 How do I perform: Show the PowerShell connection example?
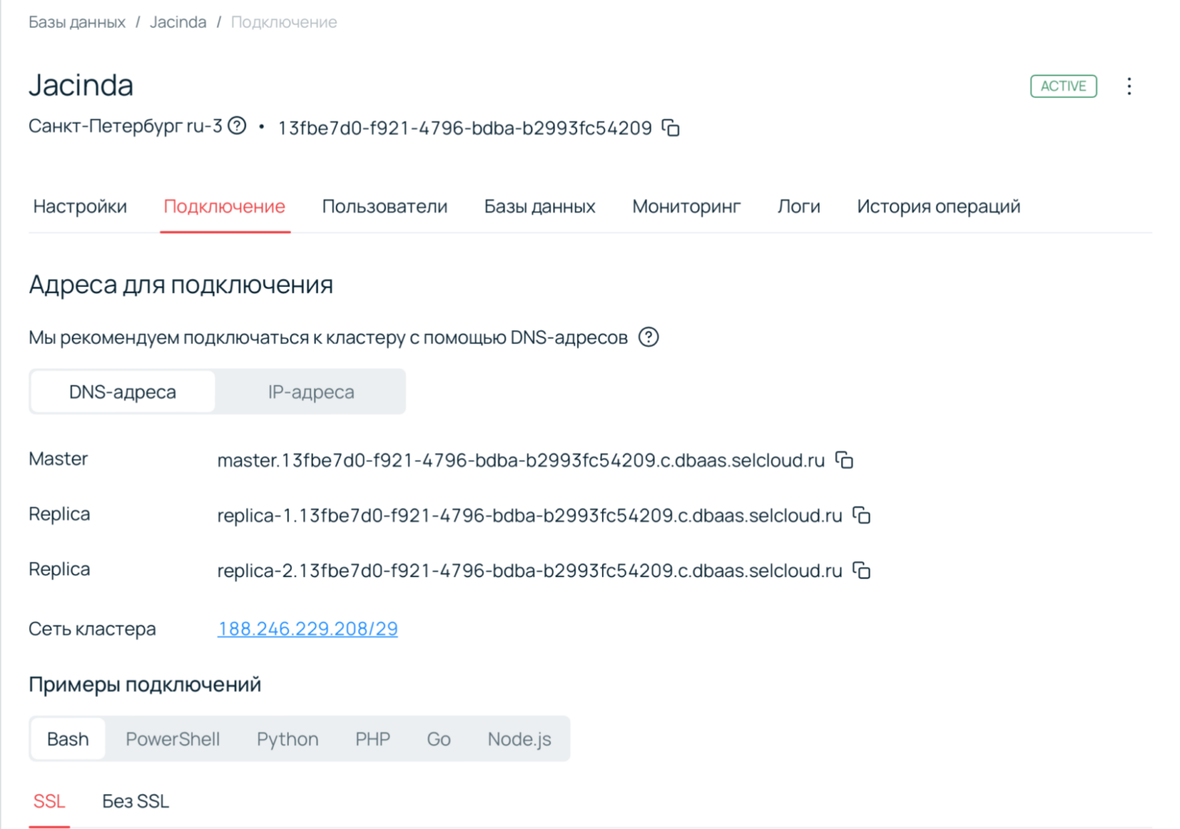point(173,739)
